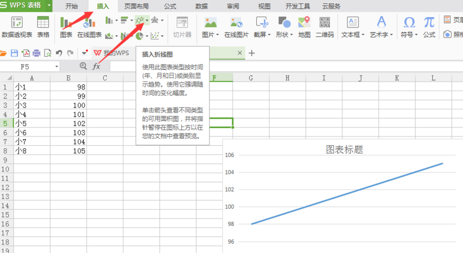463x253 pixels.
Task: Select column B header
Action: coord(68,78)
